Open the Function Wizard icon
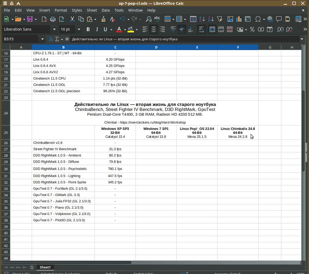 (x=51, y=39)
